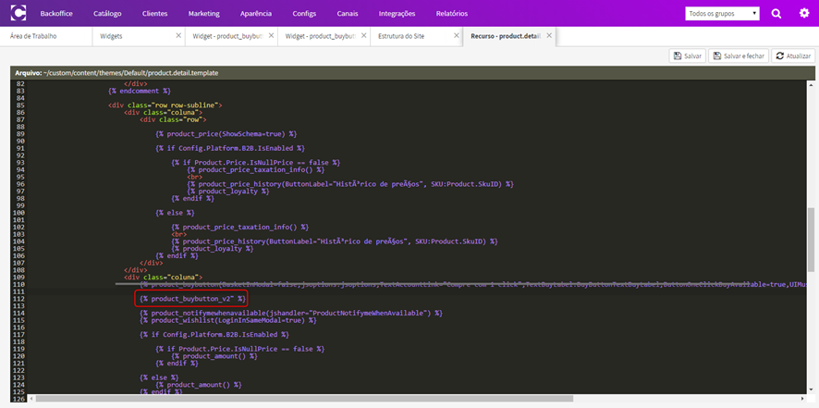Click the platform logo icon
The image size is (819, 408).
tap(18, 13)
